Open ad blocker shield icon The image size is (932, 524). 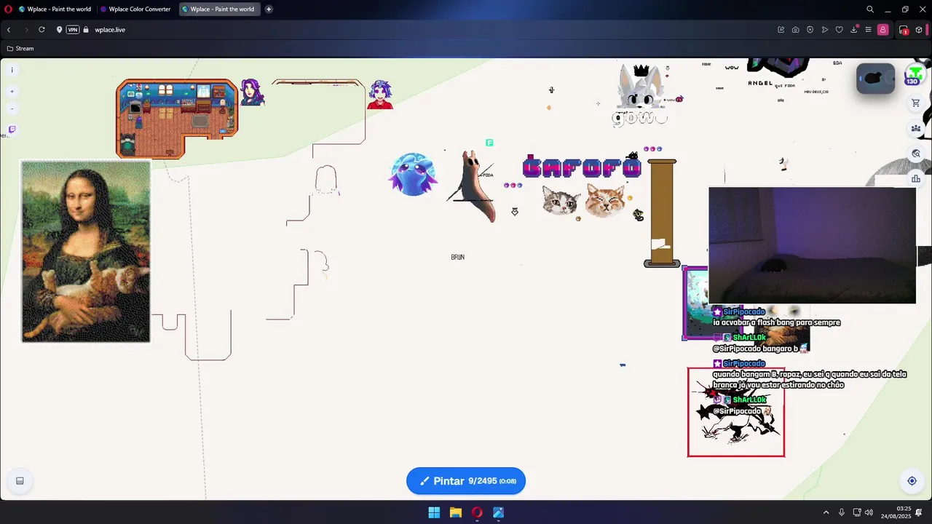point(810,30)
